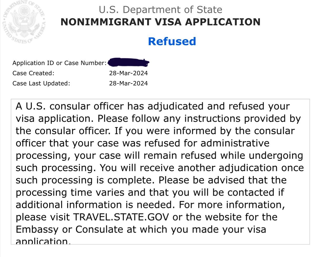
Task: Click the "Case Last Updated:" label
Action: 41,83
